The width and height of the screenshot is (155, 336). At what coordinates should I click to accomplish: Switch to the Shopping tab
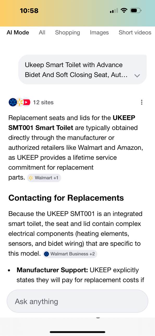67,32
